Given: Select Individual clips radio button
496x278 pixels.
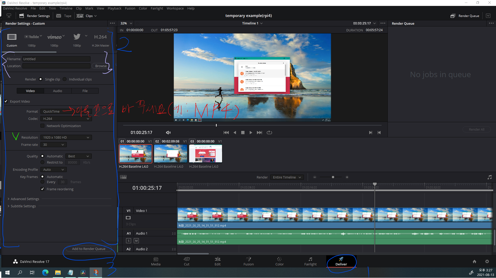Looking at the screenshot, I should click(x=65, y=79).
